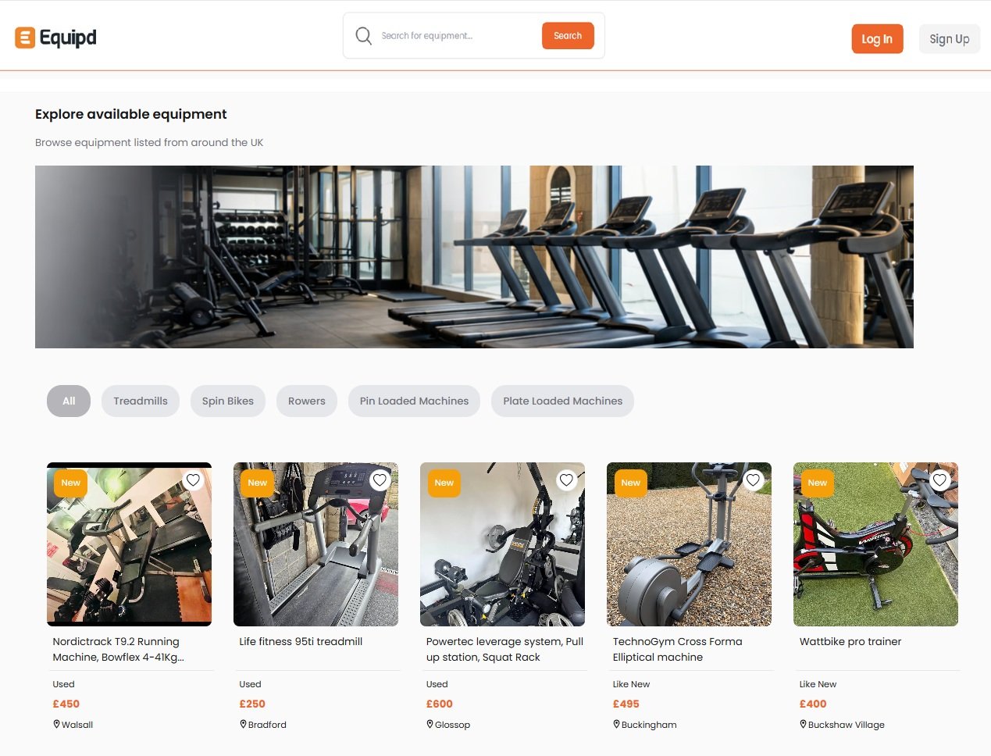Focus the Search for equipment field
The height and width of the screenshot is (756, 991).
click(x=457, y=36)
